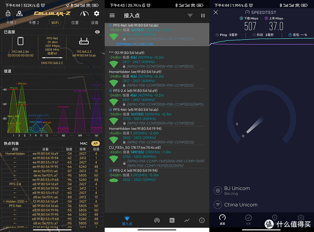Open the map marker icon beside the padlock
314x232 pixels.
point(19,13)
